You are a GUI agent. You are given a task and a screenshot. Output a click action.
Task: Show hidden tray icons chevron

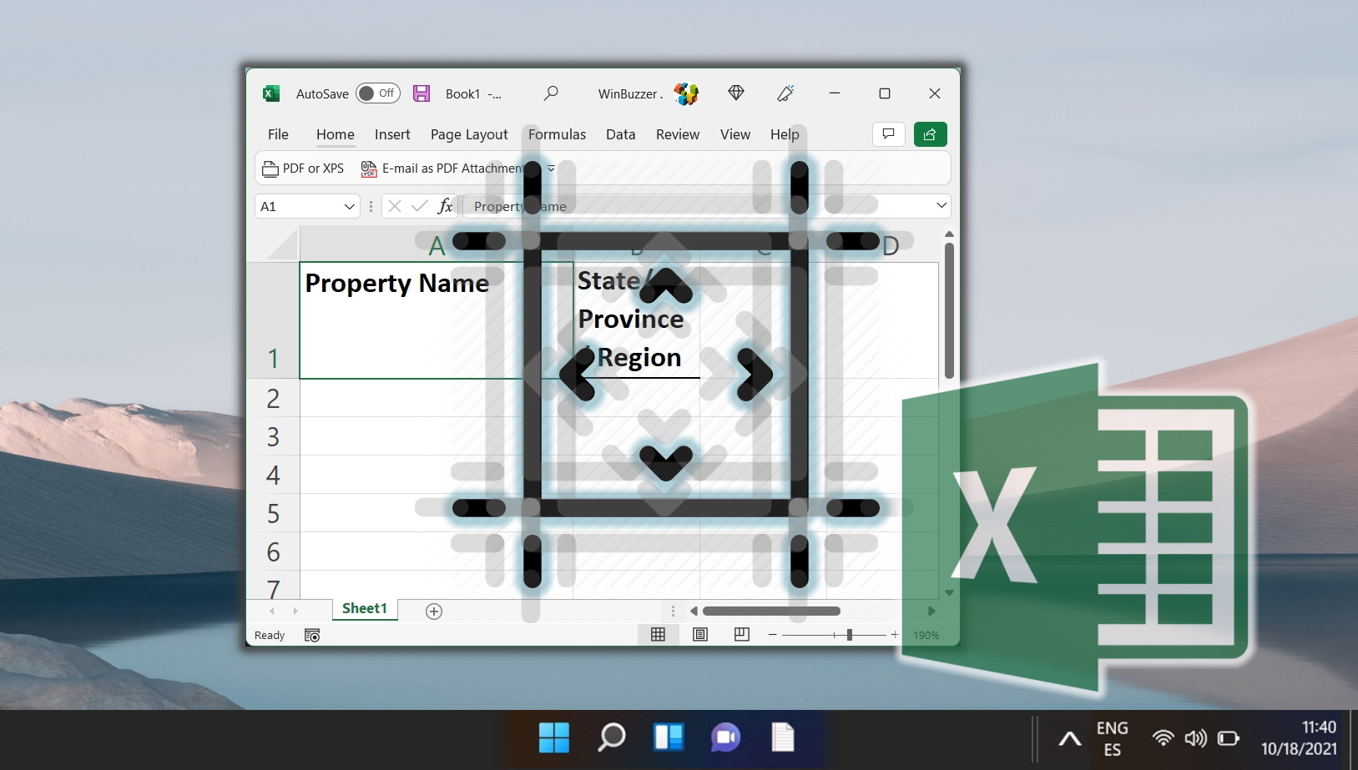pos(1069,739)
